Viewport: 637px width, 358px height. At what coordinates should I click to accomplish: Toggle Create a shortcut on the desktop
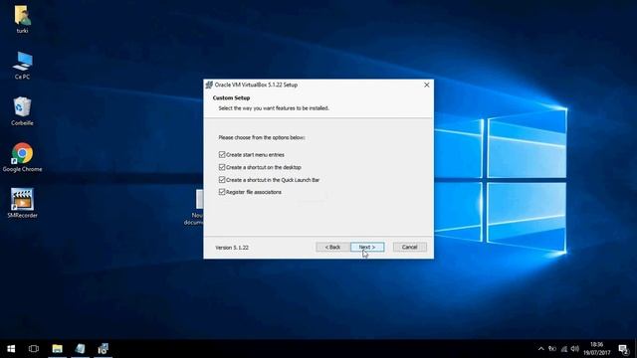[x=222, y=167]
